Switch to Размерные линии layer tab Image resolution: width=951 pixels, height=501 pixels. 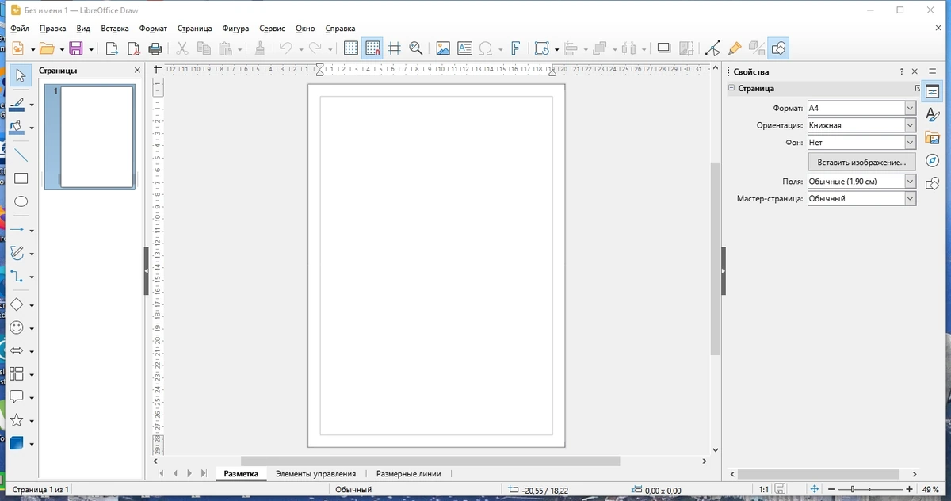(x=409, y=474)
